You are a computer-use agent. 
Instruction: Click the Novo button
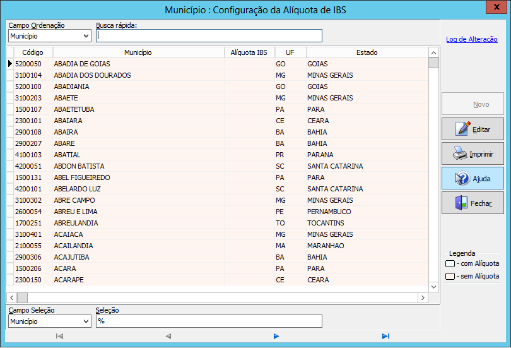[473, 104]
